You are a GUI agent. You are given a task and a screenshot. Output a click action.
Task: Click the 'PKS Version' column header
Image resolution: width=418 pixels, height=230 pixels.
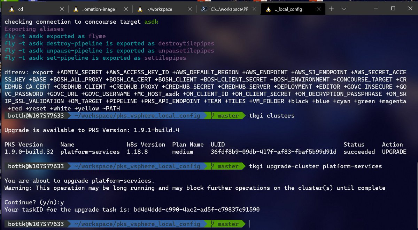(24, 145)
